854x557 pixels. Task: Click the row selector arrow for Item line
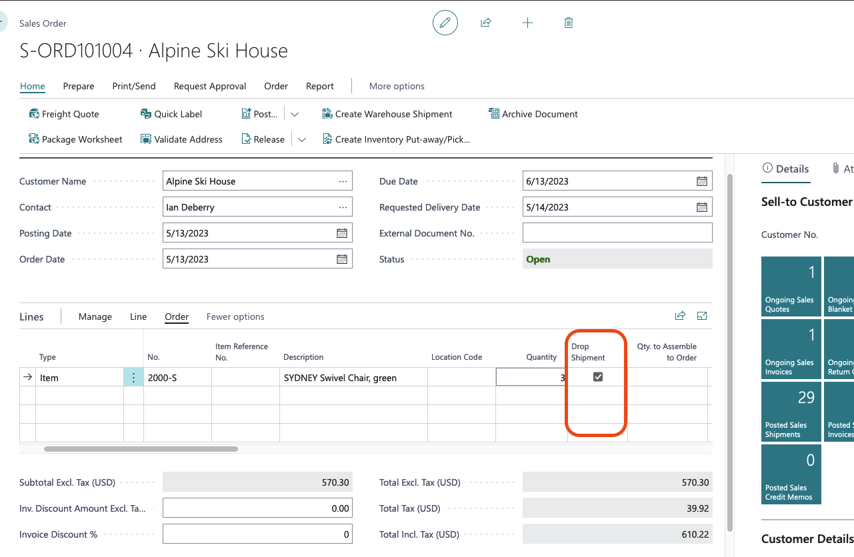[28, 377]
